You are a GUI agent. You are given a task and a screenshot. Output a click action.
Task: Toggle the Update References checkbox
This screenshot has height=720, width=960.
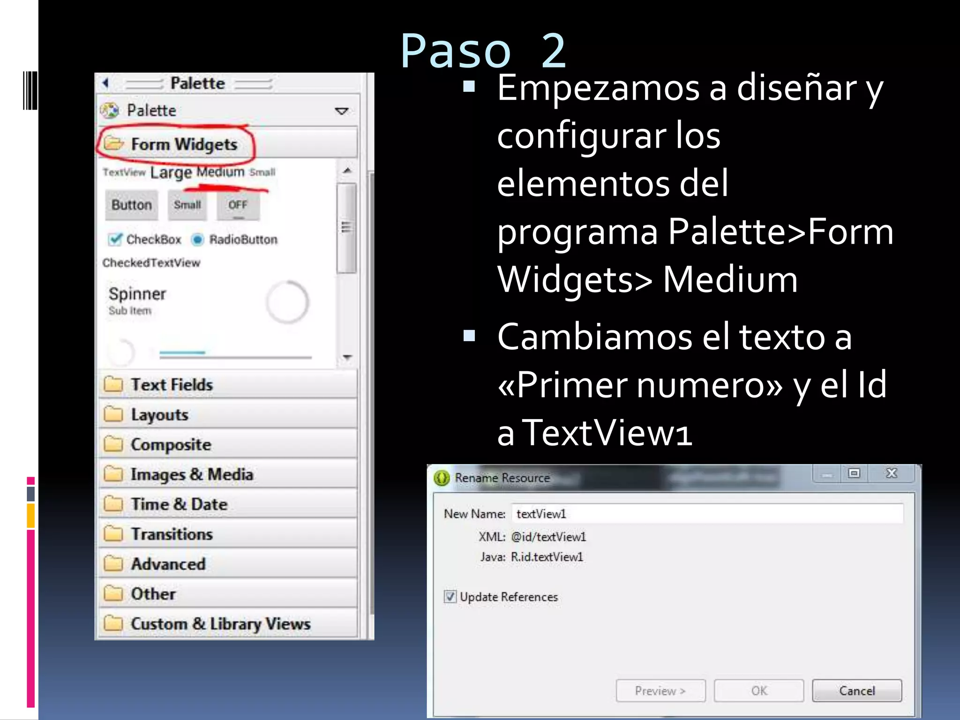(450, 597)
